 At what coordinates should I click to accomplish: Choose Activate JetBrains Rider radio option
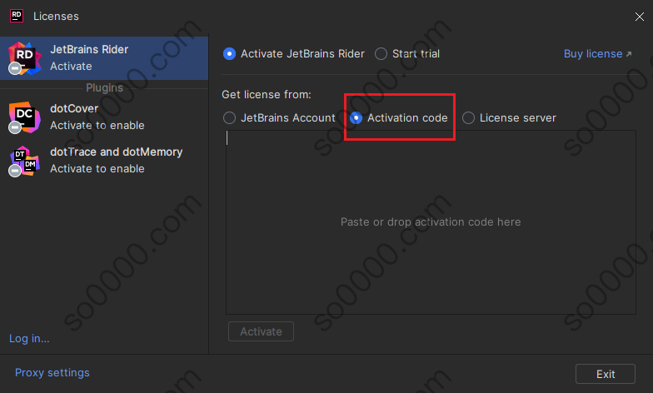coord(293,53)
